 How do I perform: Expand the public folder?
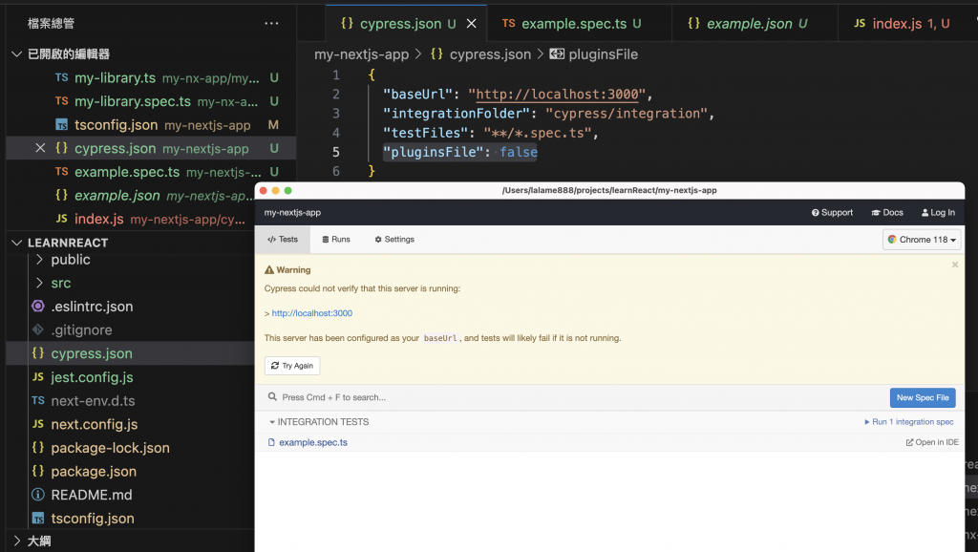click(x=39, y=260)
